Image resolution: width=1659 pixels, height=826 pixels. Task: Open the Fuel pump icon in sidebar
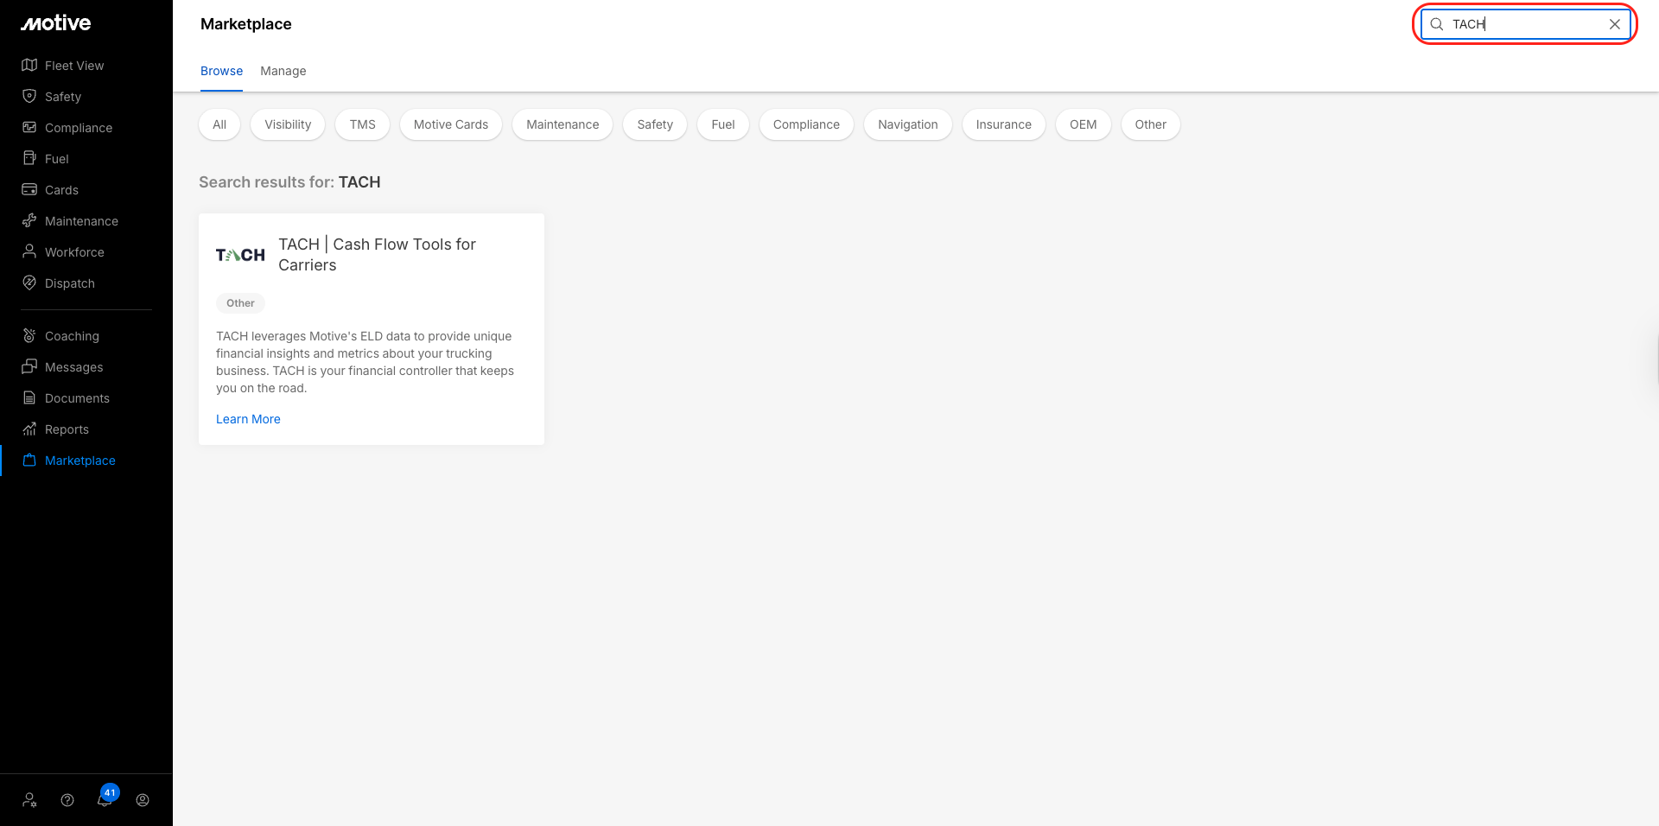click(x=29, y=159)
